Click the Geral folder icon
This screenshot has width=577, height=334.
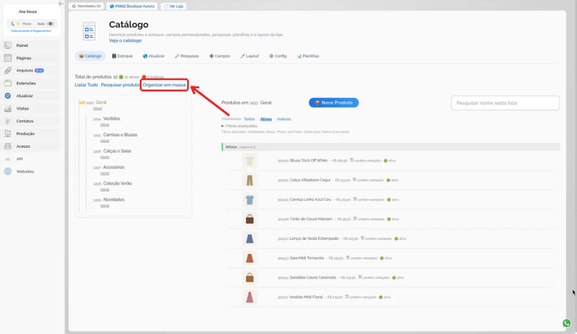click(x=81, y=102)
